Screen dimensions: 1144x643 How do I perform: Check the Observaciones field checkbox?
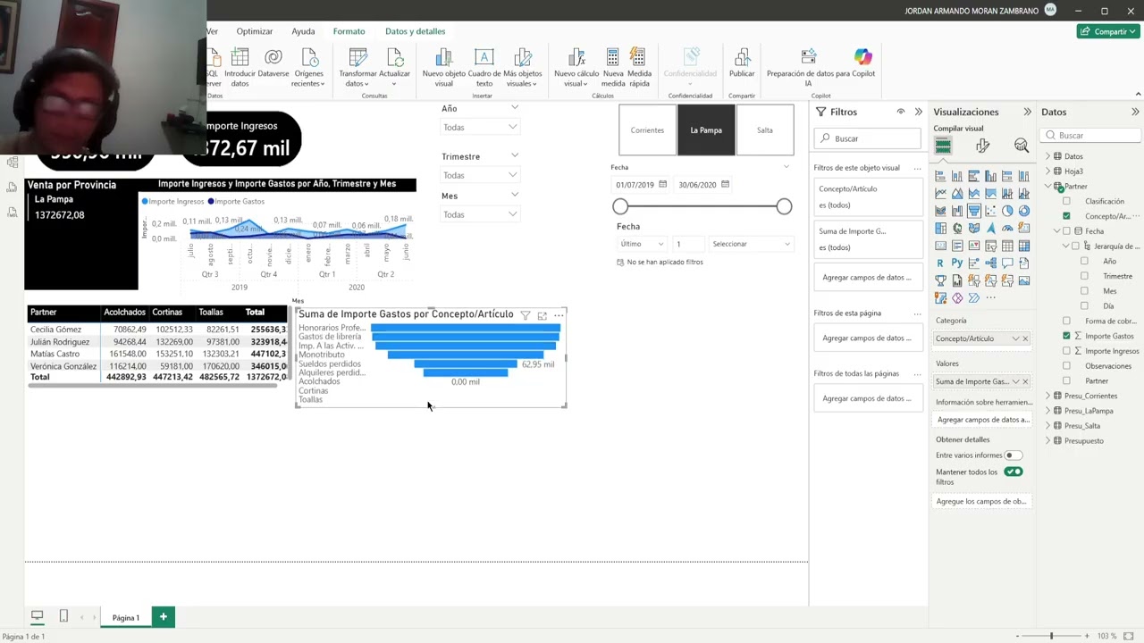(x=1066, y=366)
